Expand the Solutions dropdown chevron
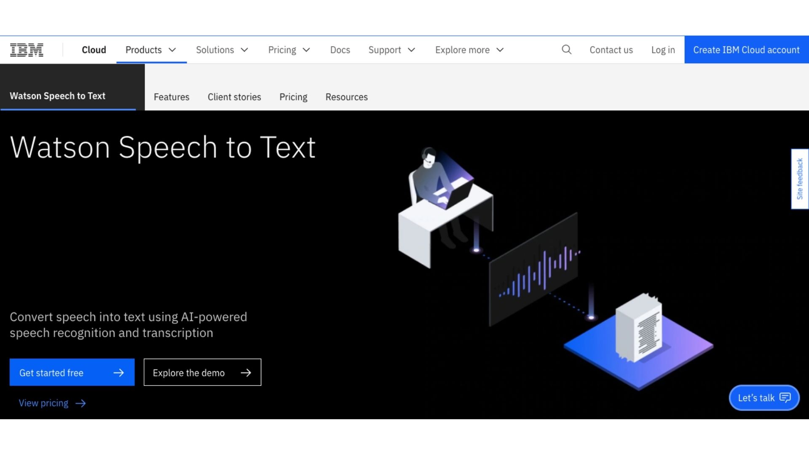Viewport: 809px width, 455px height. click(x=244, y=50)
